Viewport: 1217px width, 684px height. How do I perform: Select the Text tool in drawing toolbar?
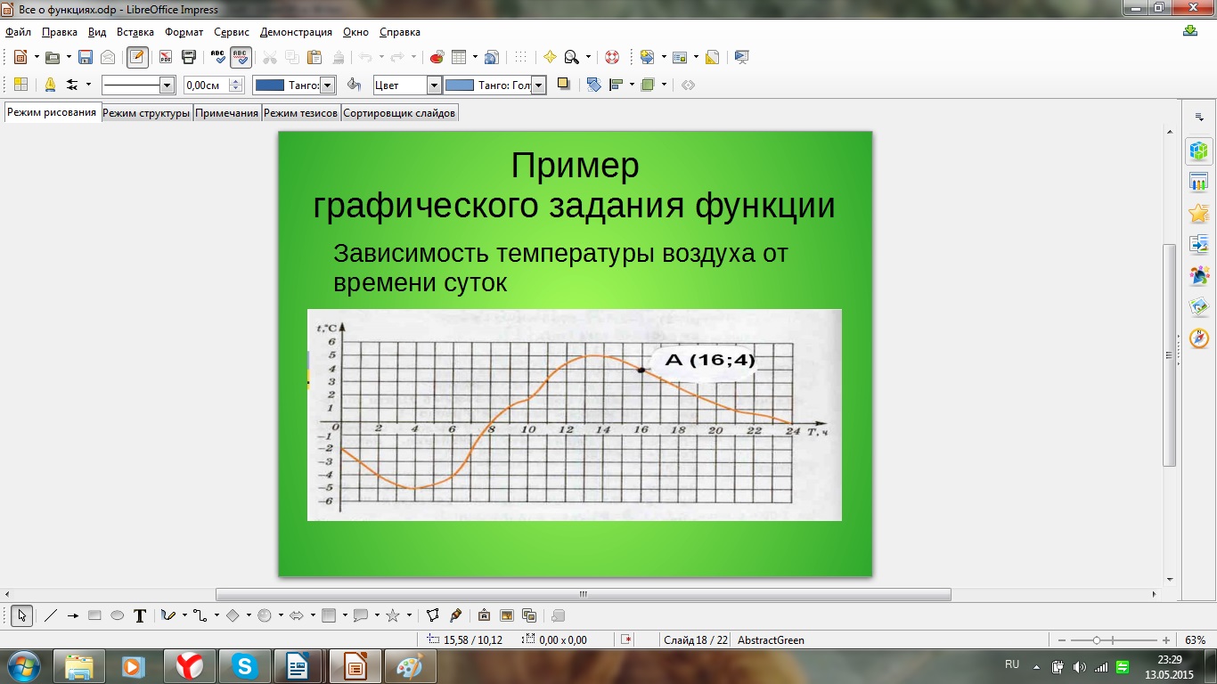point(140,615)
